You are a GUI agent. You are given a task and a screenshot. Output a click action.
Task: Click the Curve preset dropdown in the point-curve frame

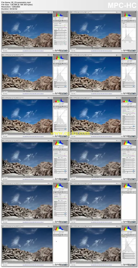click(129, 25)
